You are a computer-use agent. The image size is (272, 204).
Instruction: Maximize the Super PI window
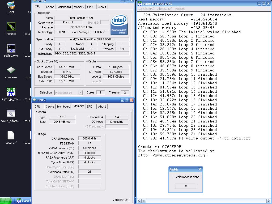[x=264, y=4]
